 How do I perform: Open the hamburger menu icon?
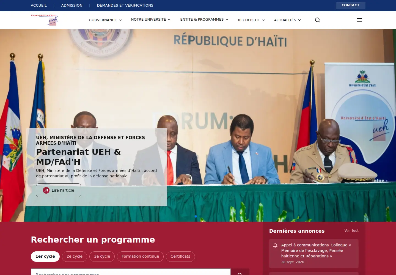(359, 20)
